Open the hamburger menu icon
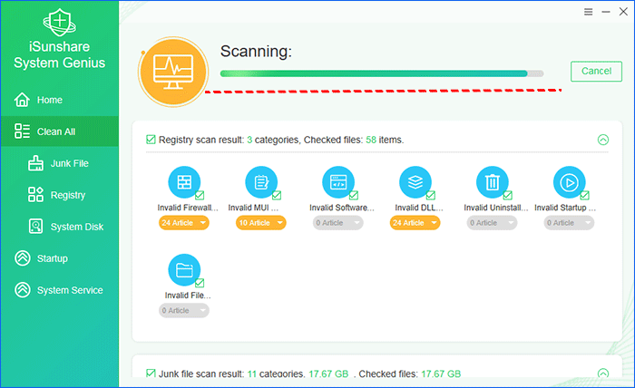This screenshot has width=635, height=388. point(589,12)
